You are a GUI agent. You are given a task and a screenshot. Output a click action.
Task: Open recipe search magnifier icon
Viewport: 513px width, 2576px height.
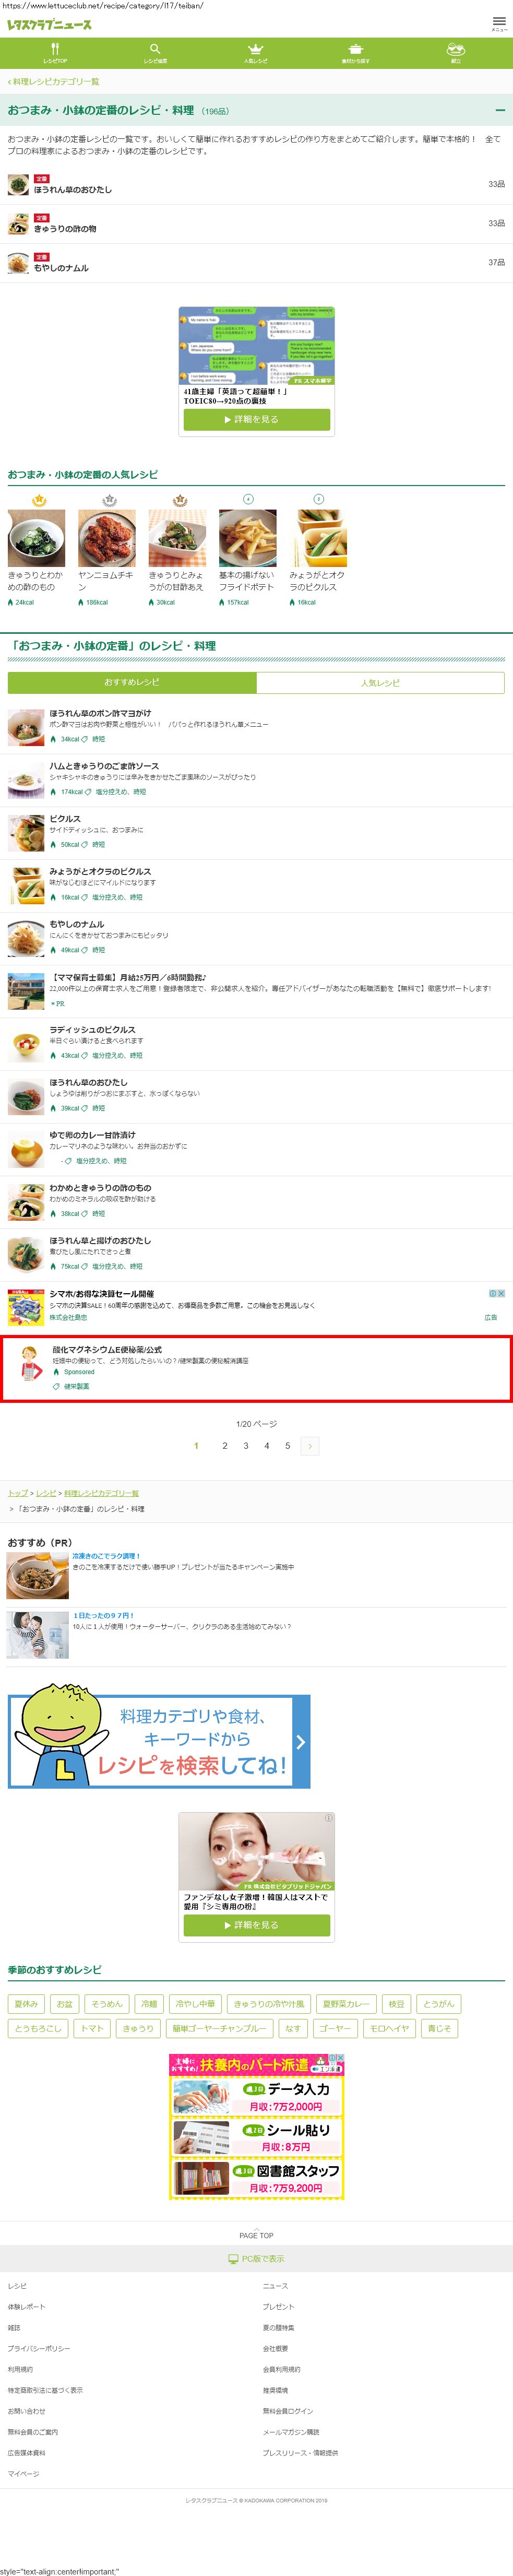[x=155, y=49]
